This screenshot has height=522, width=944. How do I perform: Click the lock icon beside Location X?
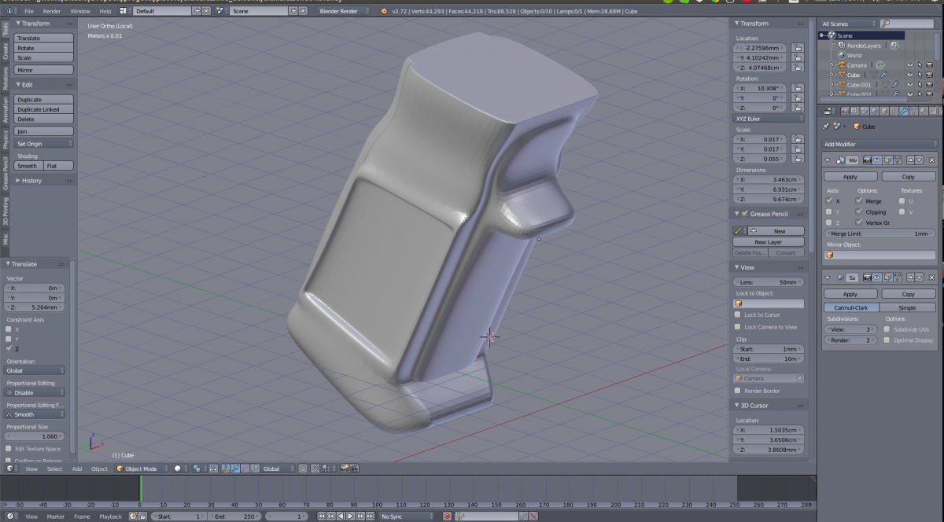798,48
